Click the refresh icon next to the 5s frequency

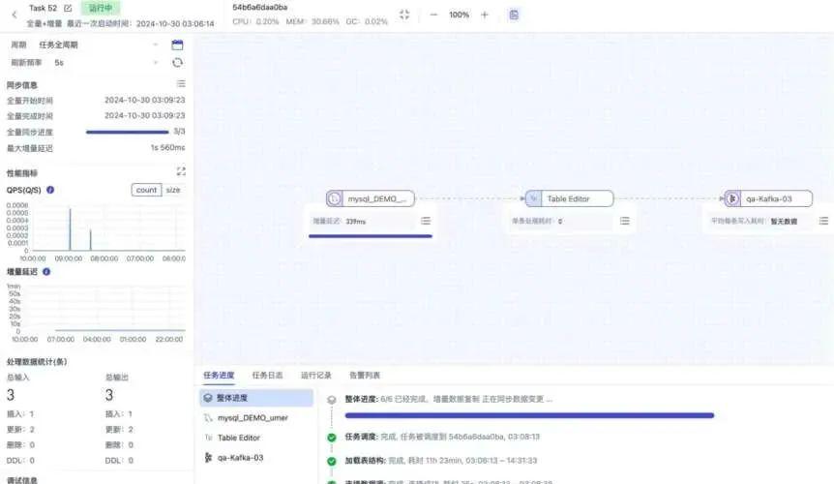tap(177, 63)
